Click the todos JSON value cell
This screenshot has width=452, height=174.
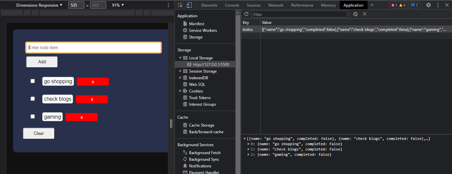pos(356,29)
